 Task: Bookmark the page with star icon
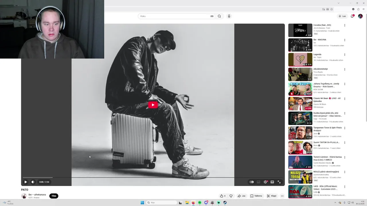[332, 9]
